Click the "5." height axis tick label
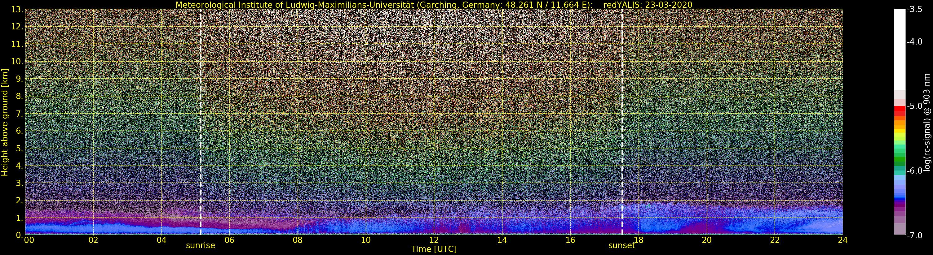 (19, 148)
